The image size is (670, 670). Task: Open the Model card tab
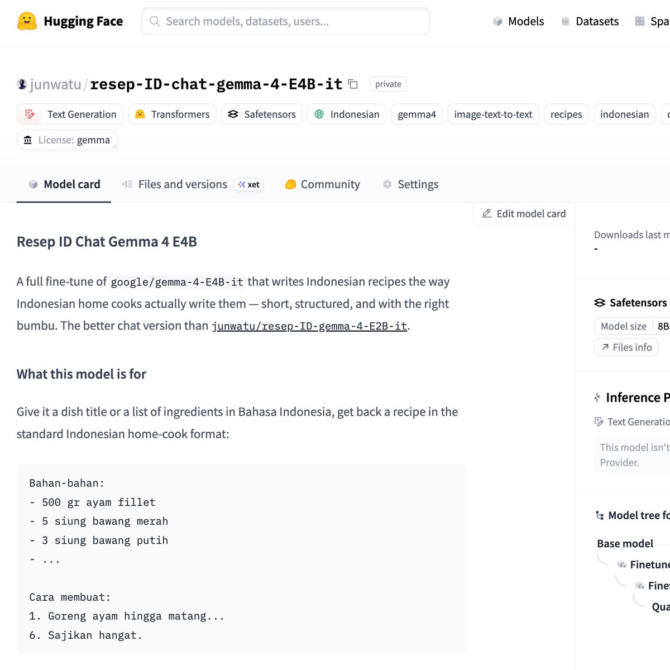[x=64, y=184]
